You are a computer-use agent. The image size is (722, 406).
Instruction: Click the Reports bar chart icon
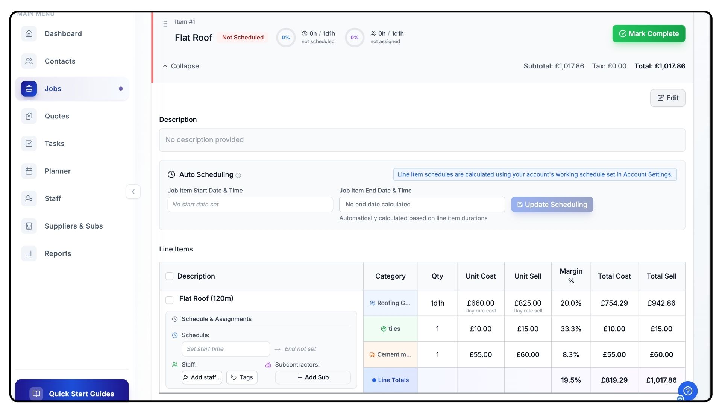(29, 254)
